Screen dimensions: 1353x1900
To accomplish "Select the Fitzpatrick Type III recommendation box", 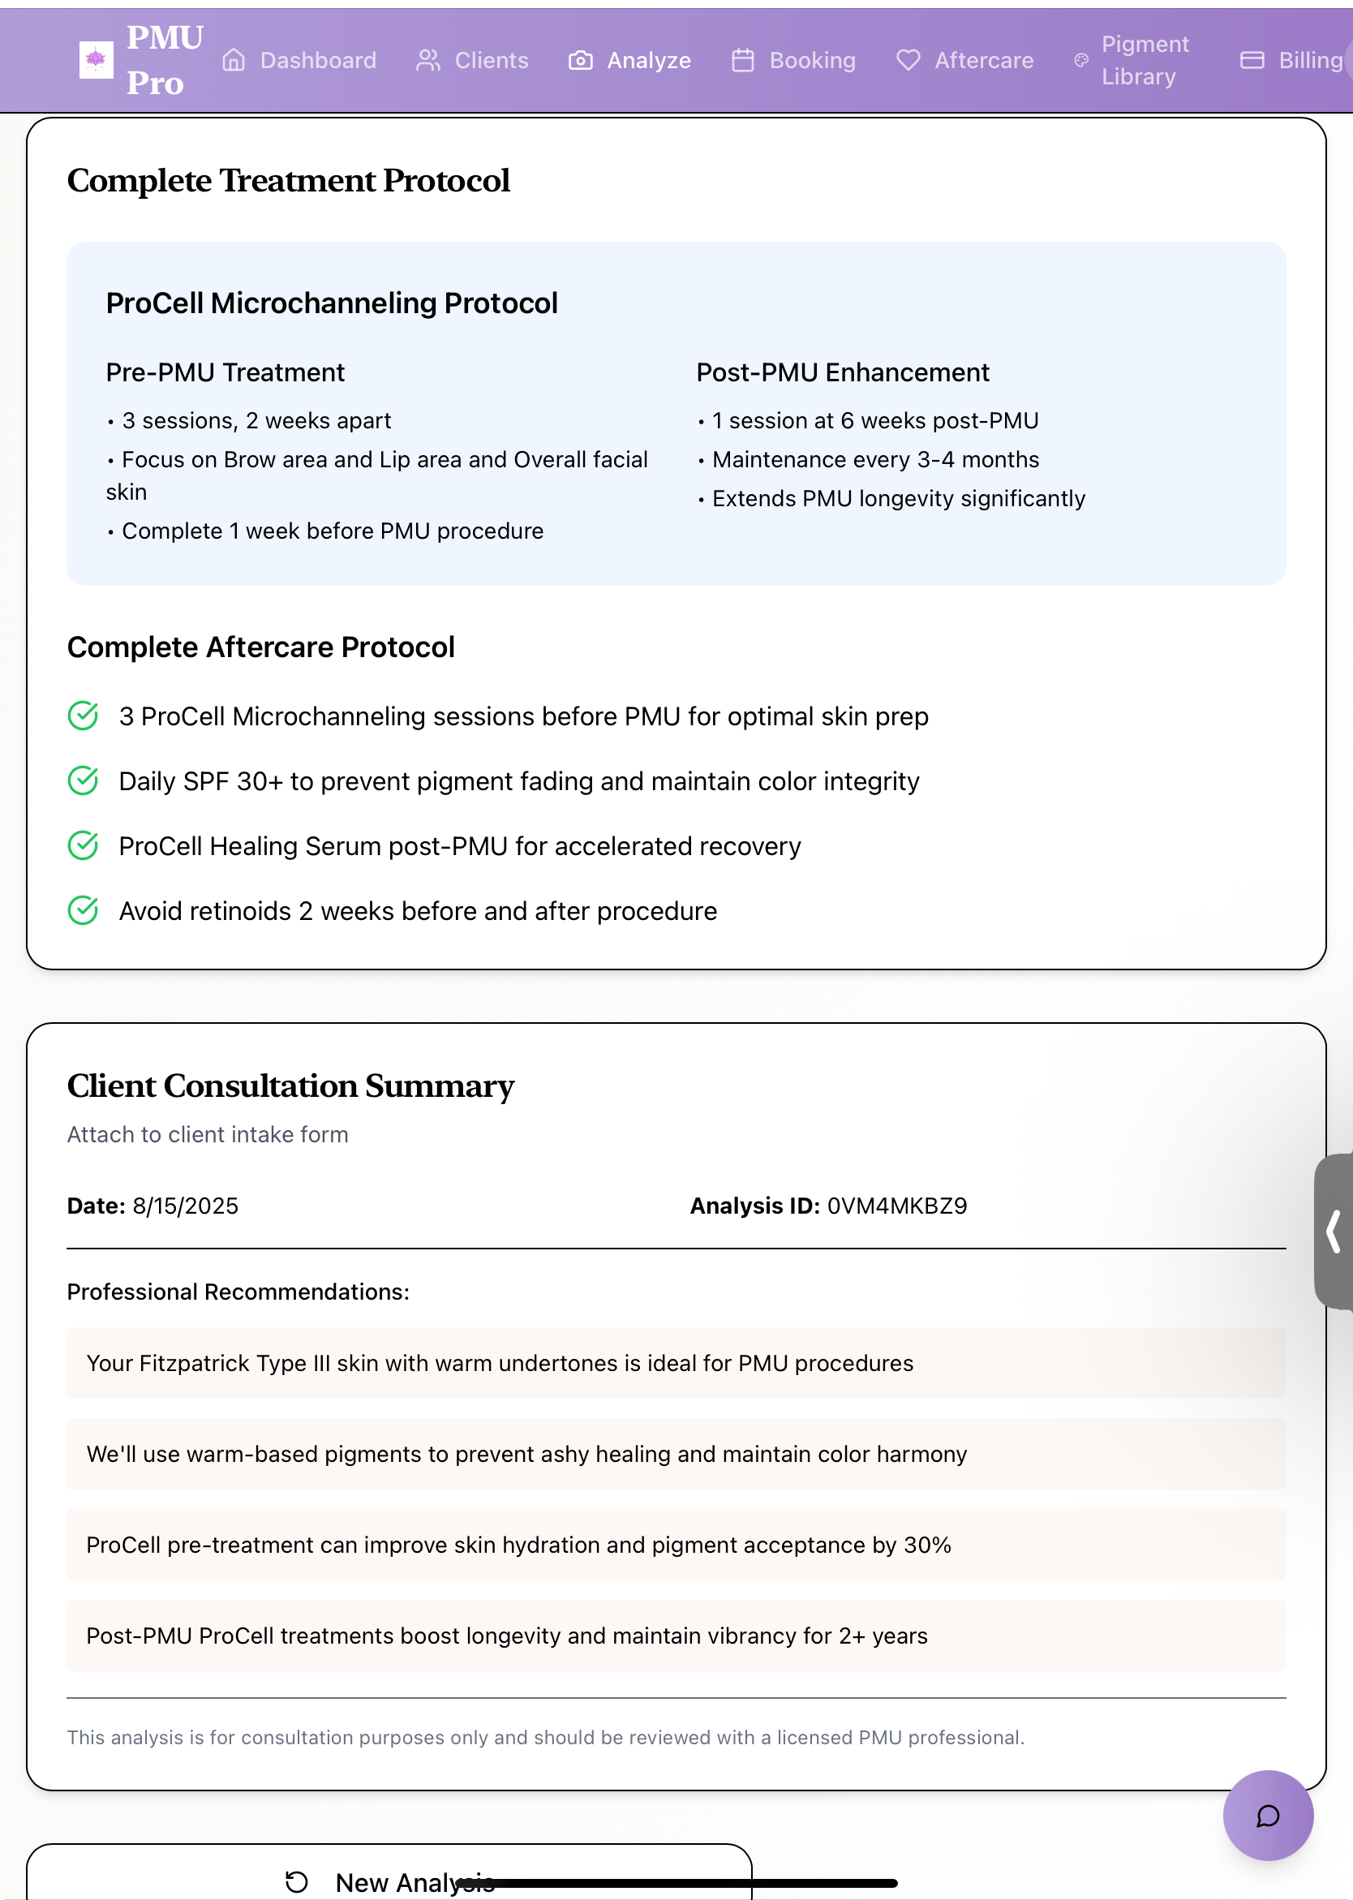I will (676, 1363).
